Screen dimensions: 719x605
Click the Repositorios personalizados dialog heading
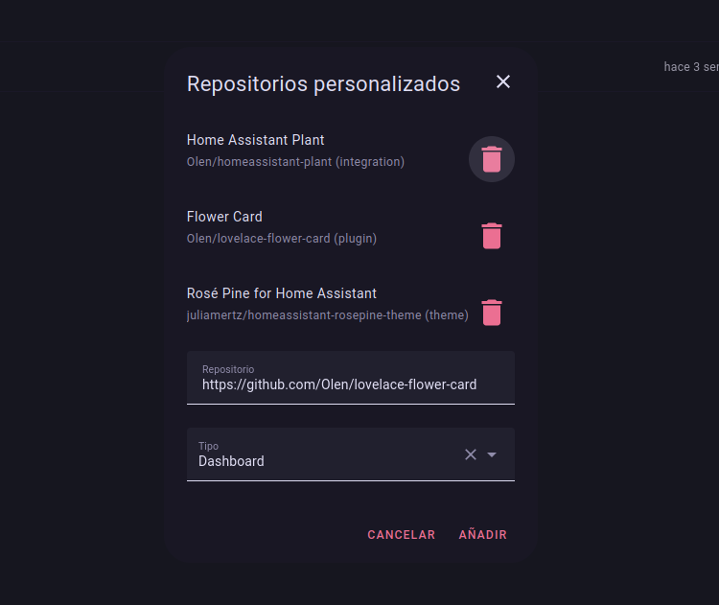point(323,84)
